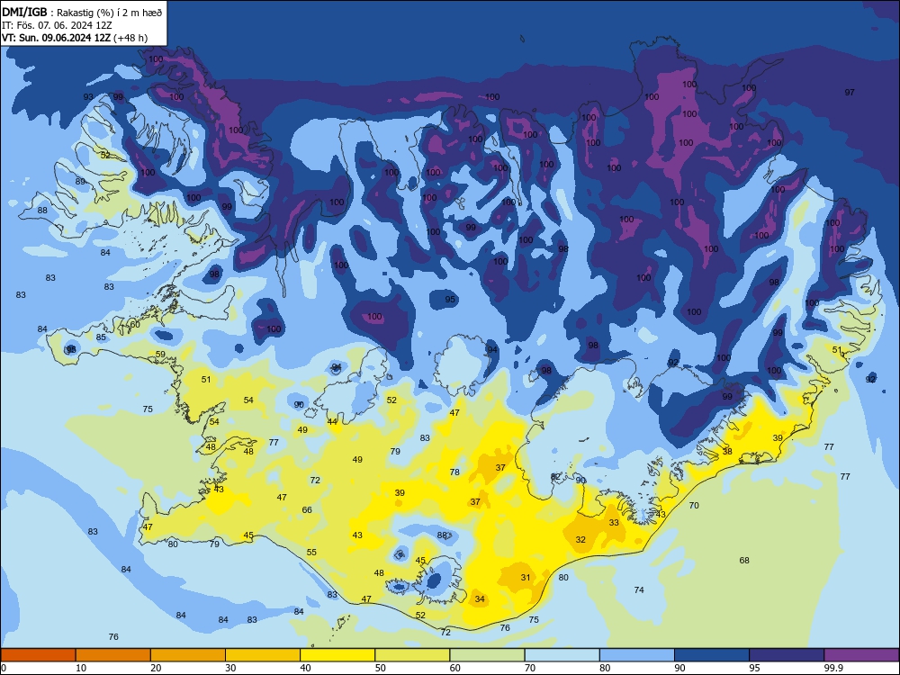Click the humidity value '89' on the map
The width and height of the screenshot is (900, 675).
click(80, 182)
